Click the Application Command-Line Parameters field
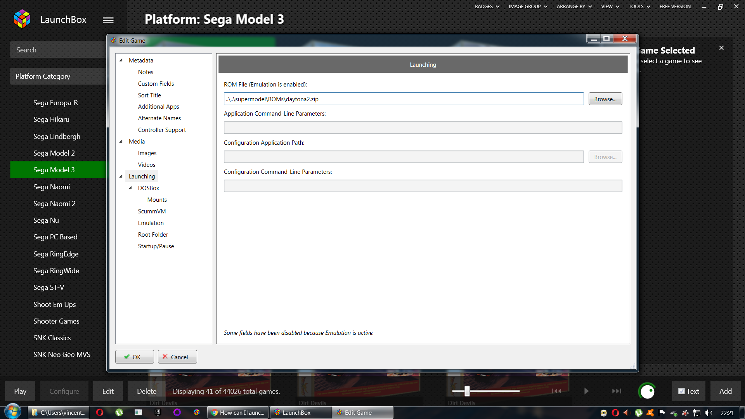 [x=423, y=128]
